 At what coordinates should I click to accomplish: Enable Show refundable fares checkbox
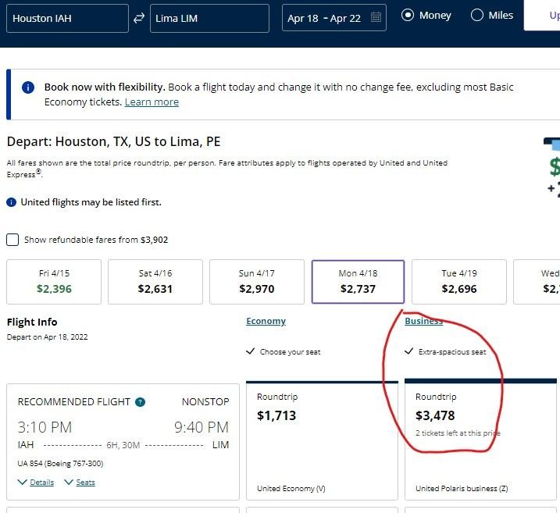[x=12, y=240]
